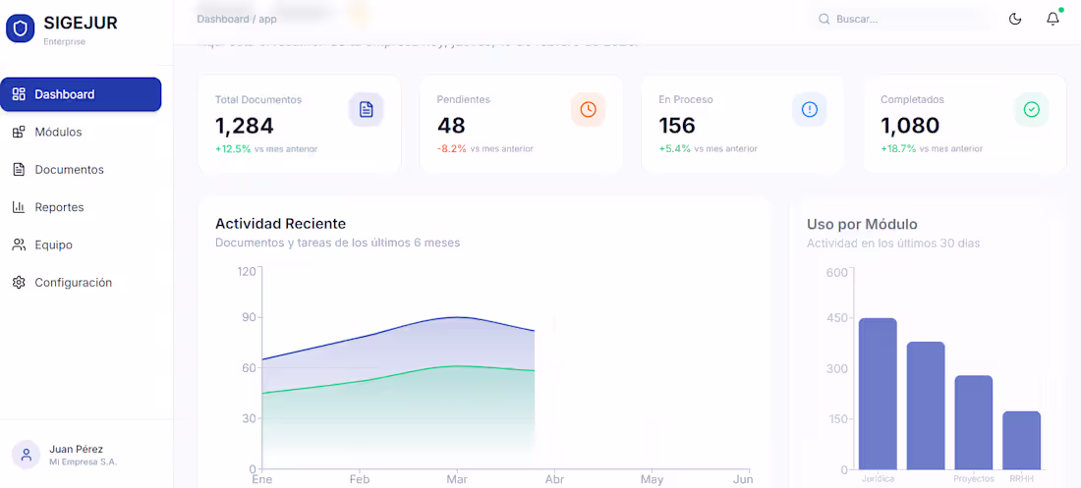1081x488 pixels.
Task: Click Juan Pérez user avatar icon
Action: pyautogui.click(x=27, y=455)
